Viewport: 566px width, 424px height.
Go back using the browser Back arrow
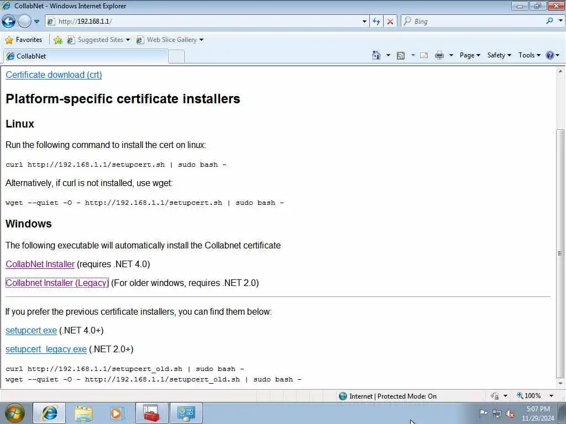(8, 22)
